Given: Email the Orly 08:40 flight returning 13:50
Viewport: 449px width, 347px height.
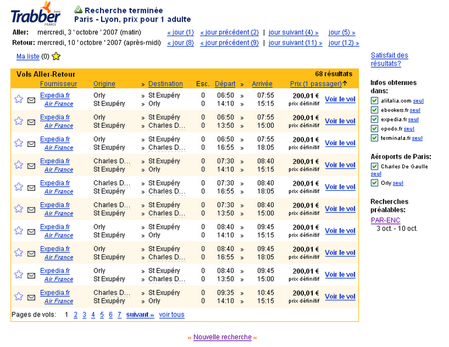Looking at the screenshot, I should [31, 276].
